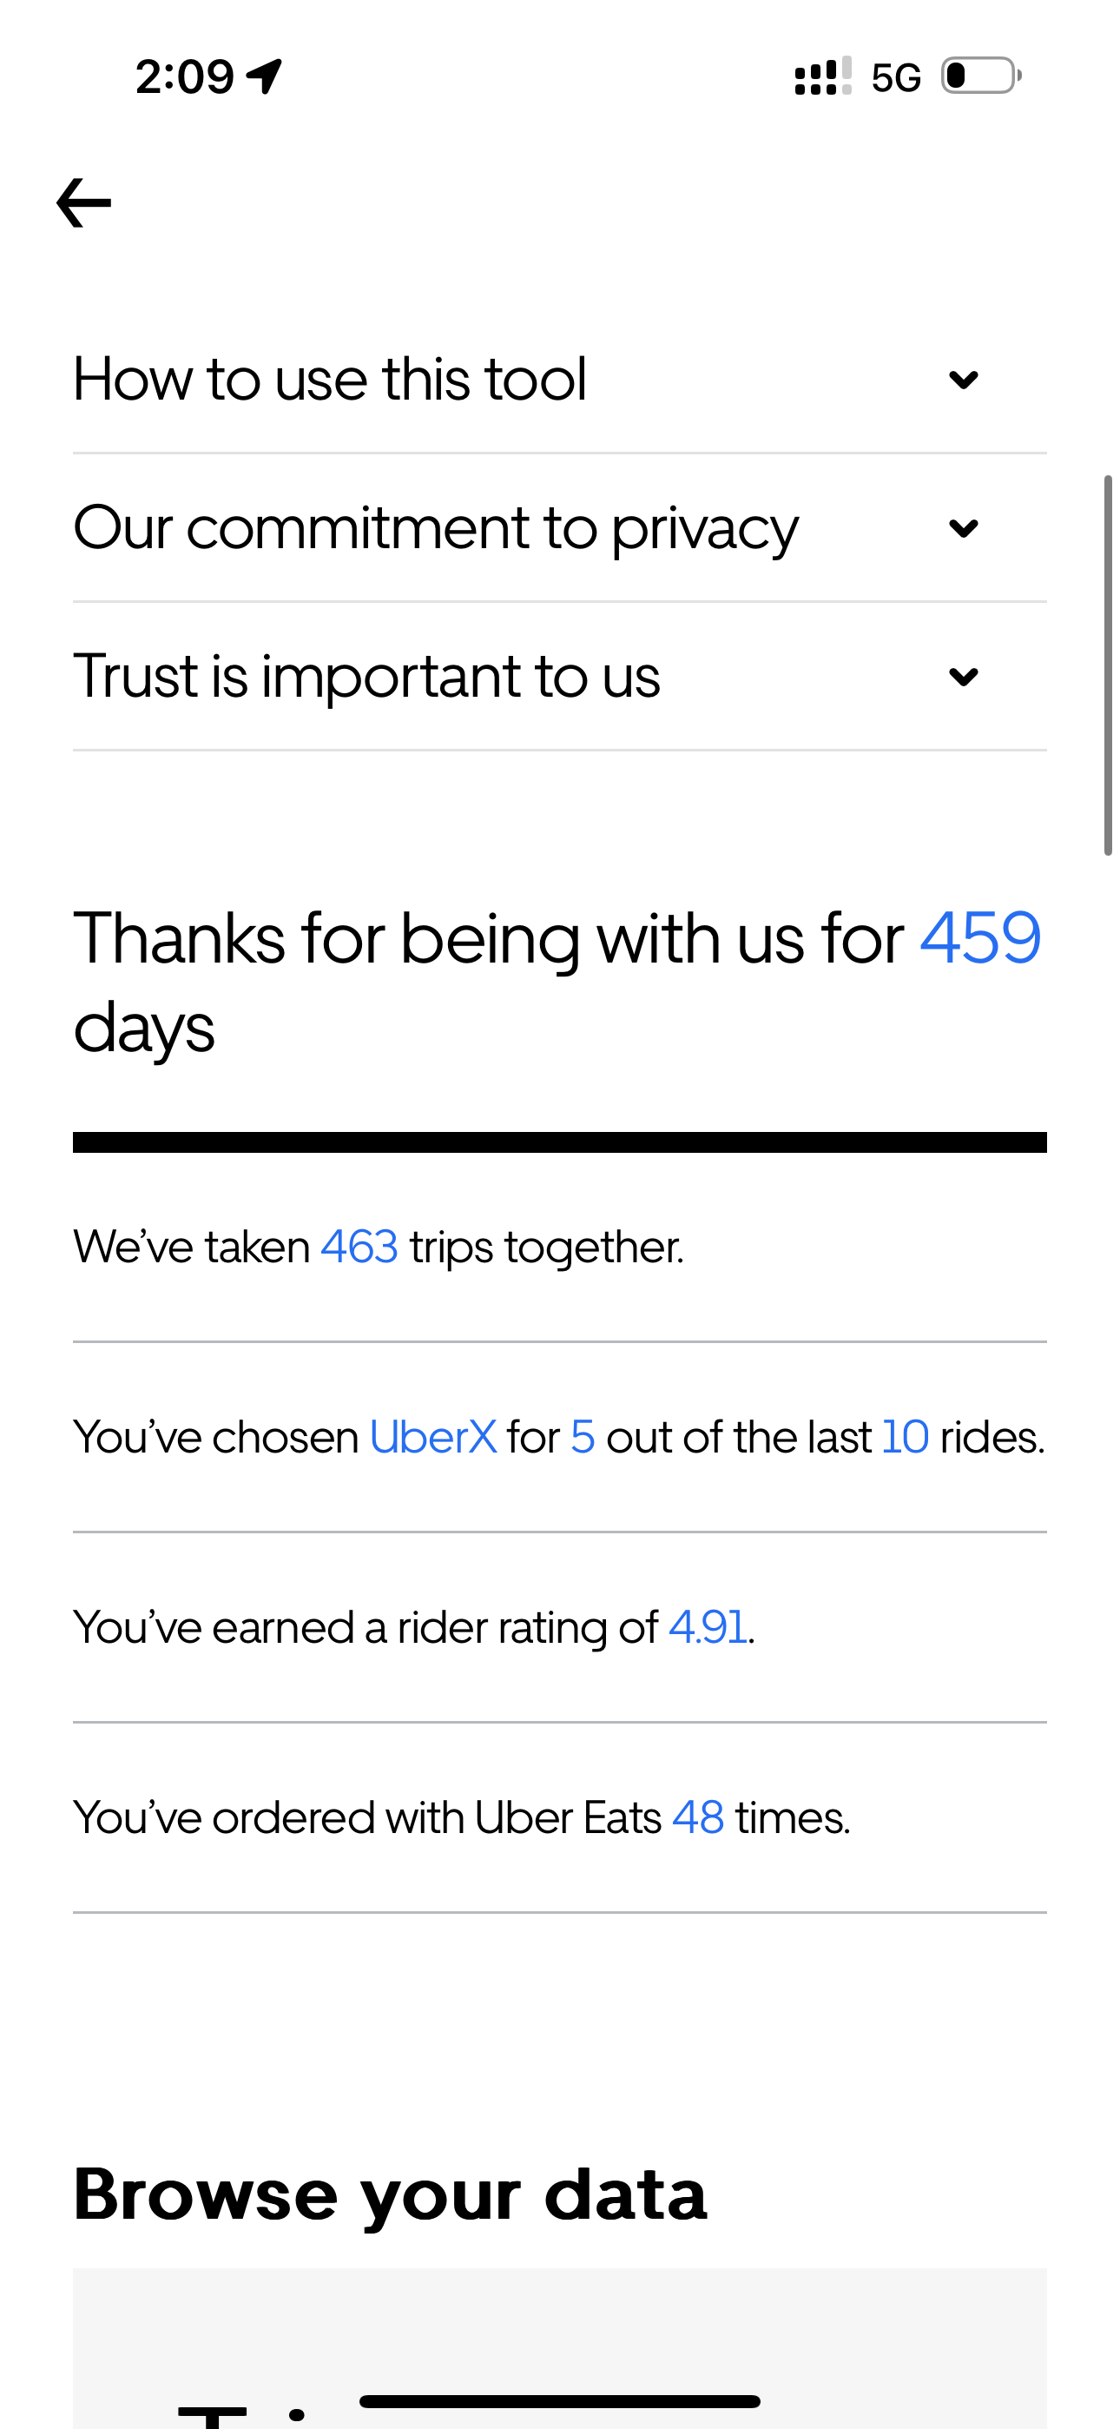Expand "Trust is important to us" chevron

(963, 676)
